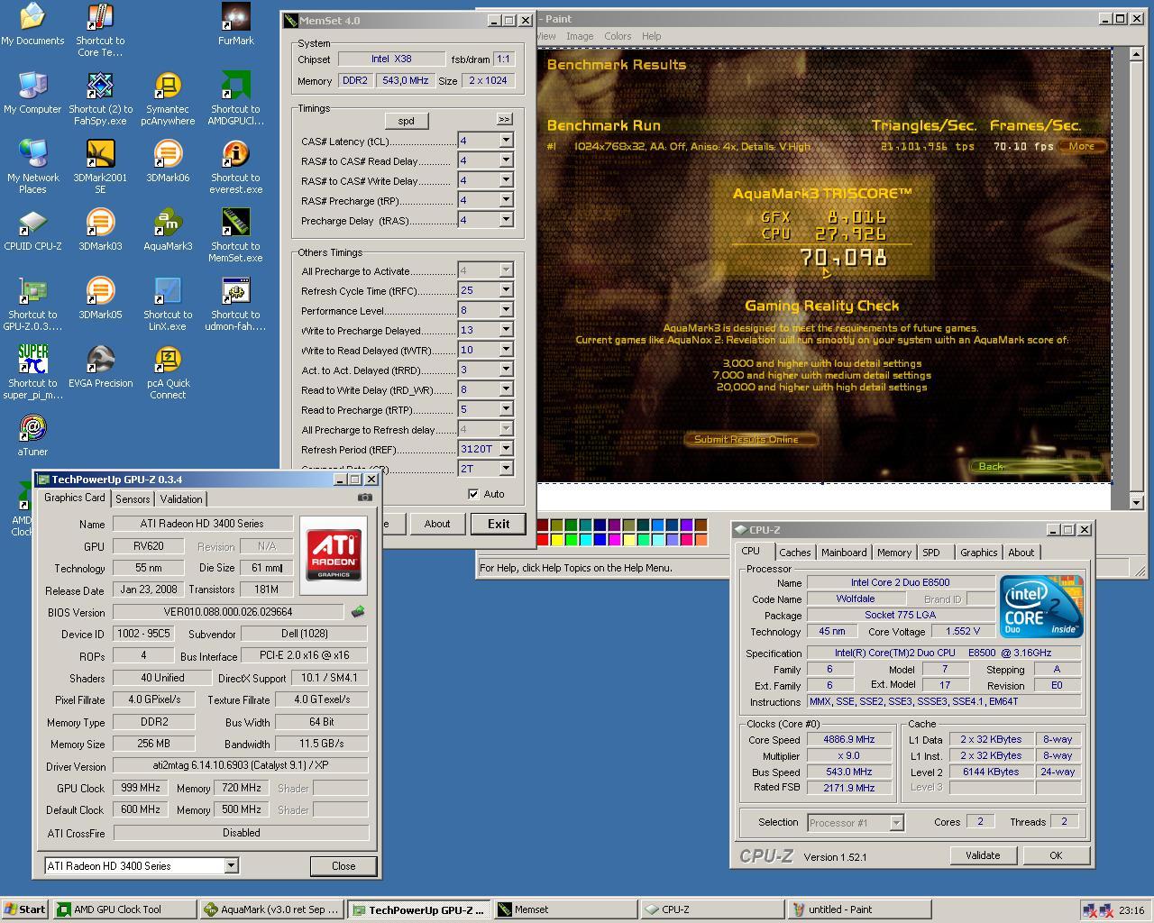1154x923 pixels.
Task: Switch to the SPD tab in CPU-Z
Action: 930,553
